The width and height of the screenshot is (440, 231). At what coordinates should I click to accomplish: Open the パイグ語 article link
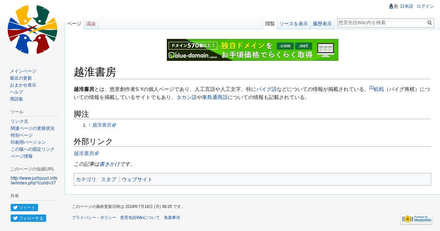[x=266, y=89]
